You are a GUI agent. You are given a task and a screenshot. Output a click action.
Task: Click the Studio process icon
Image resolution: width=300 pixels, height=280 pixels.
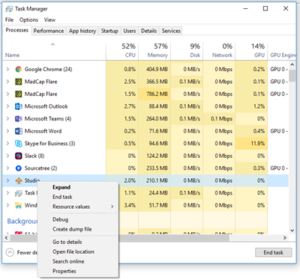tap(19, 180)
